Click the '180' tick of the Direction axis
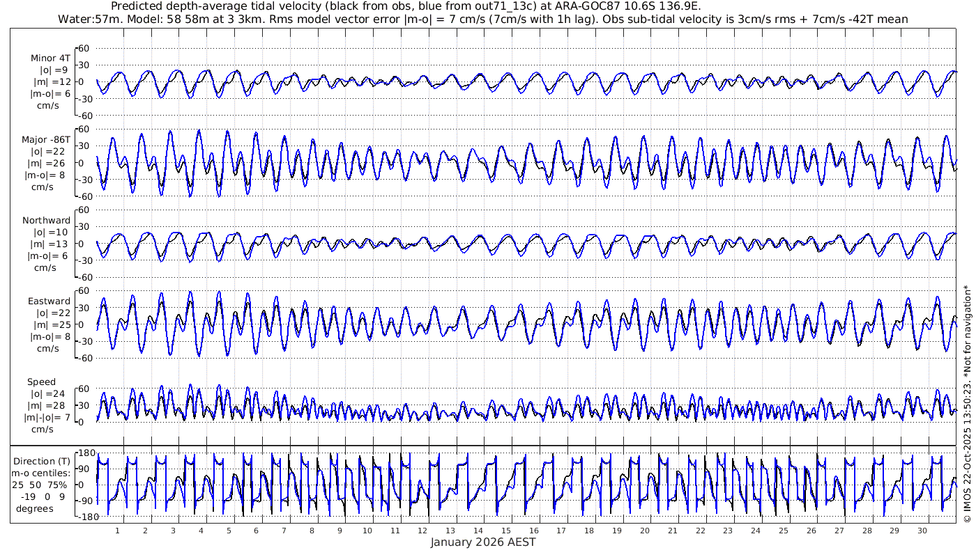 tap(85, 453)
